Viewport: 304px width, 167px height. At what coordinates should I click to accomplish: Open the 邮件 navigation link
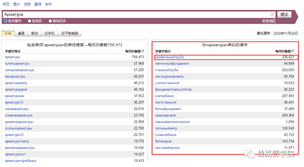pyautogui.click(x=49, y=4)
